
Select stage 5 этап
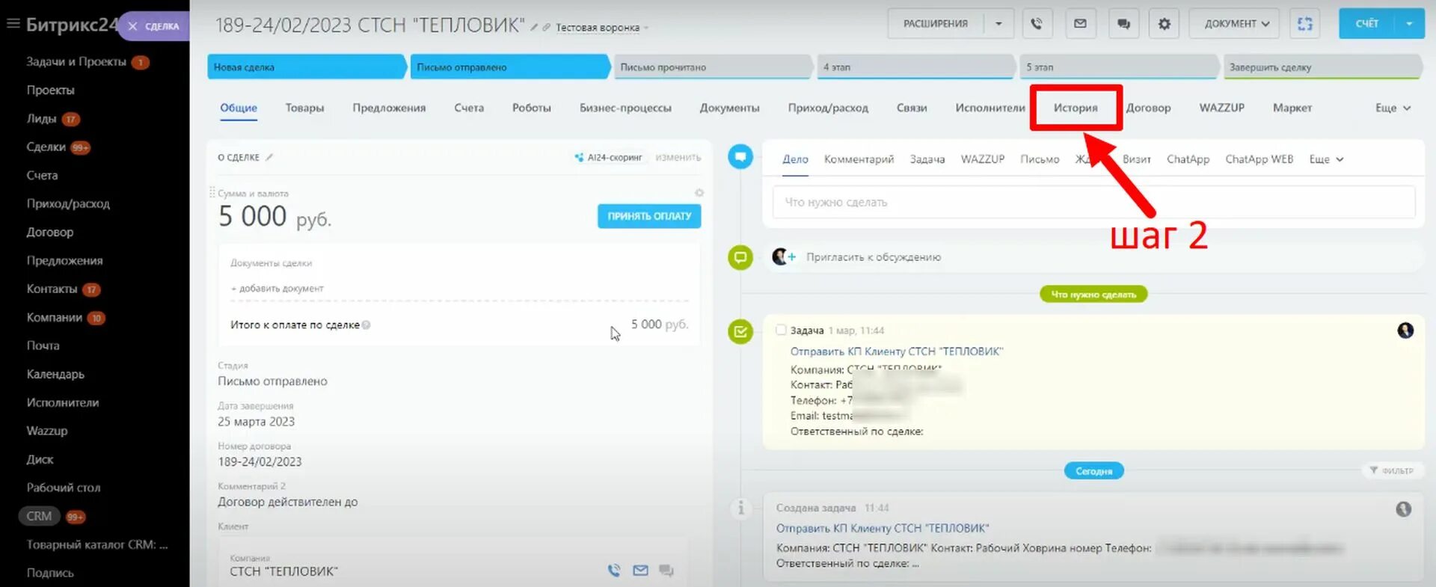click(x=1119, y=67)
